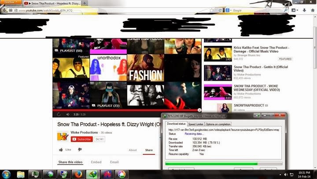Go to the Firefox home page
The image size is (317, 179).
(313, 10)
